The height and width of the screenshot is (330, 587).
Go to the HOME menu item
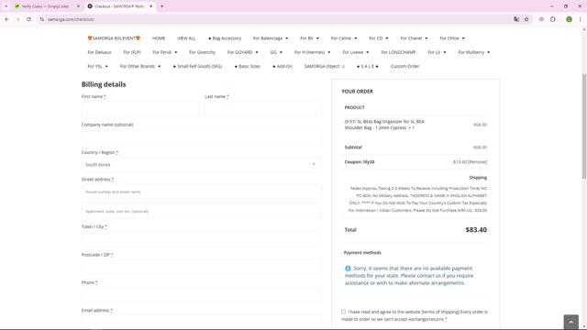(x=159, y=38)
